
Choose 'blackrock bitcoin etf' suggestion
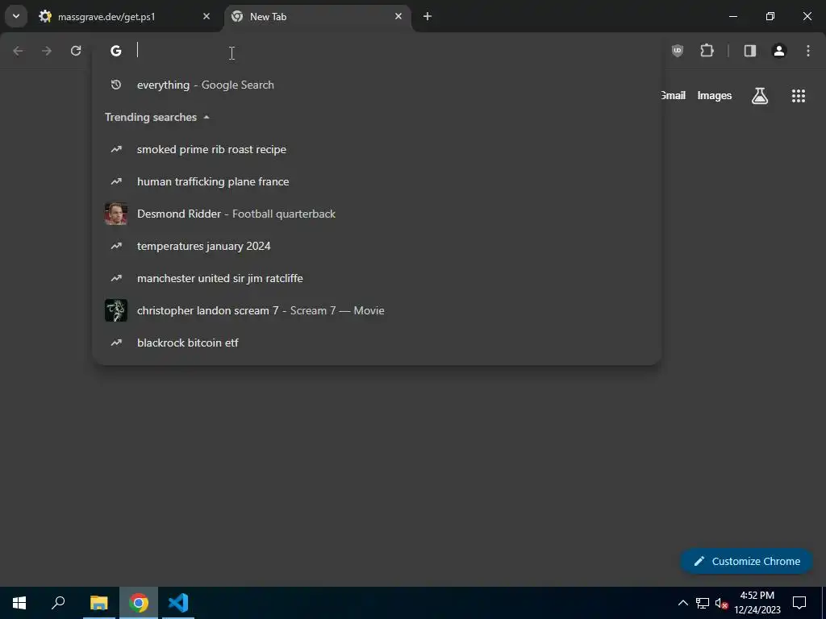(377, 343)
